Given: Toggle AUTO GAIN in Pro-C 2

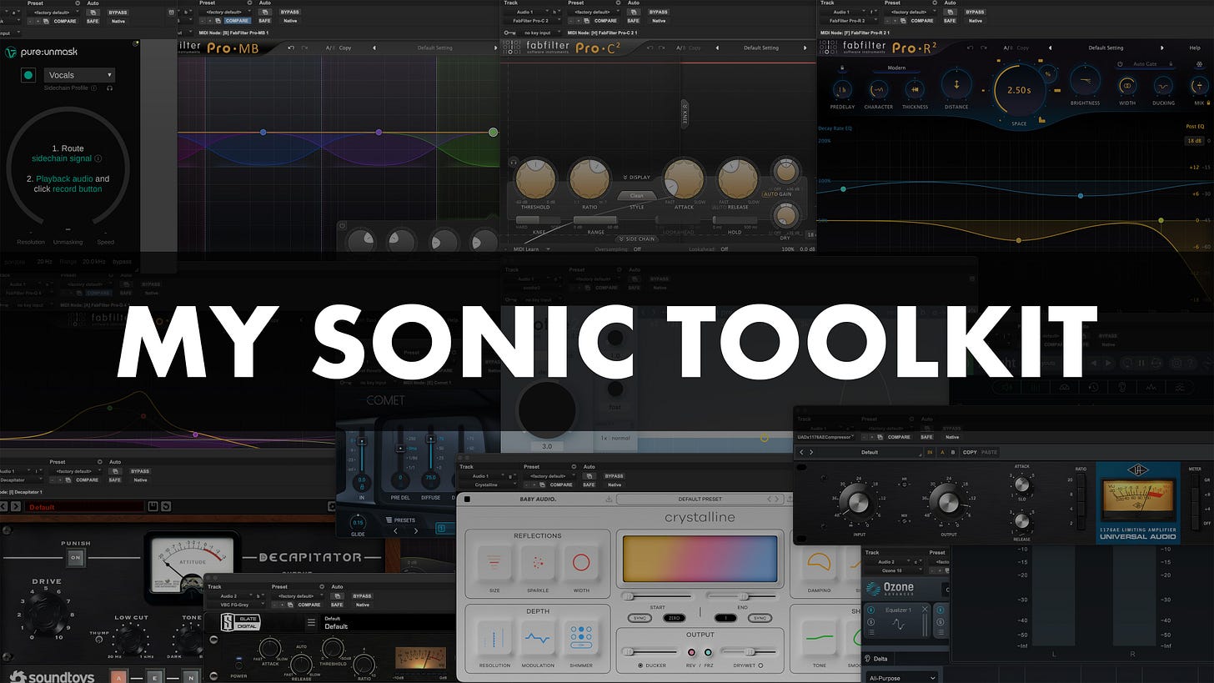Looking at the screenshot, I should pyautogui.click(x=777, y=193).
